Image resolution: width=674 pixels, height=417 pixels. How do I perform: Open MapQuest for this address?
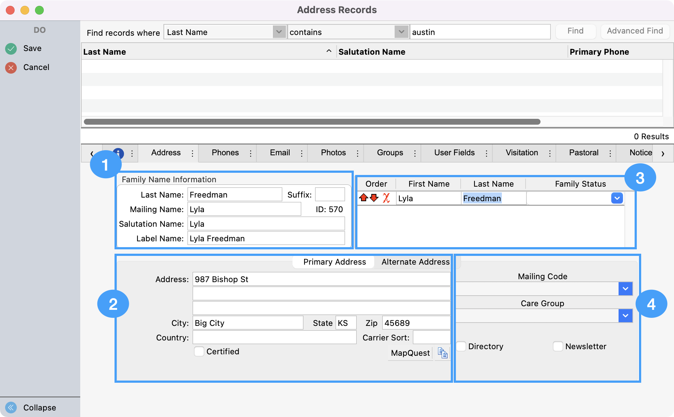[410, 353]
